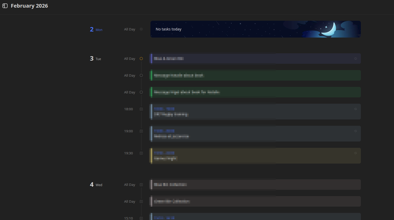Click calendar icon of Wednesday's first all-day event
Screen dimensions: 394x220
point(141,185)
